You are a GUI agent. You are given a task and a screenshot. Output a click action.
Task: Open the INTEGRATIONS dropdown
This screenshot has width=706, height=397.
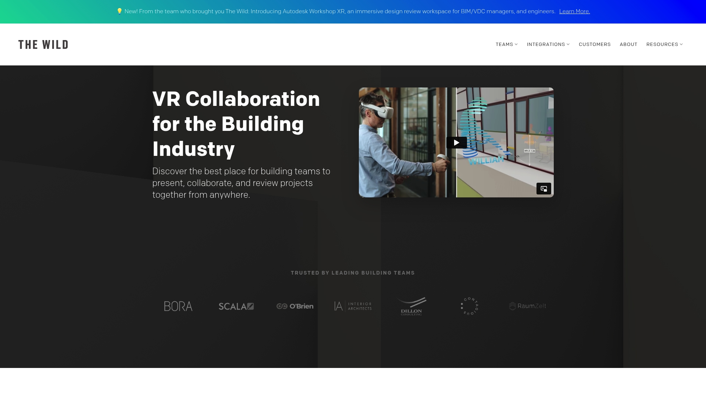548,44
